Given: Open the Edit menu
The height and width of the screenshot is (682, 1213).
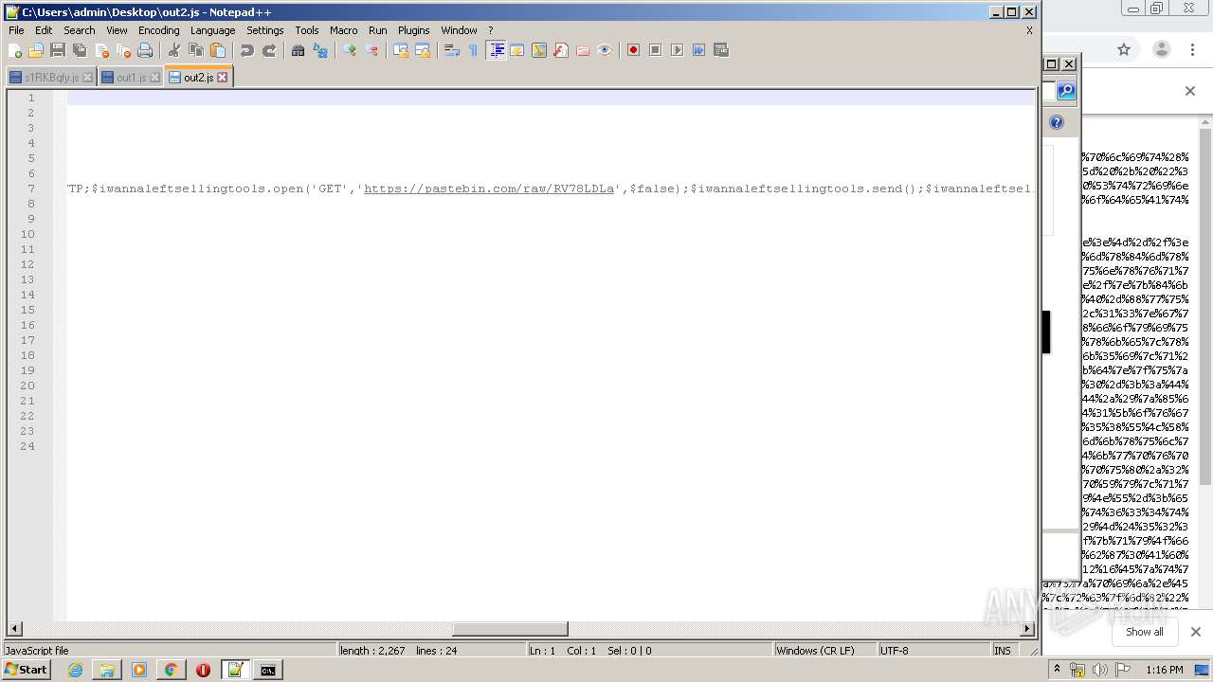Looking at the screenshot, I should tap(44, 30).
